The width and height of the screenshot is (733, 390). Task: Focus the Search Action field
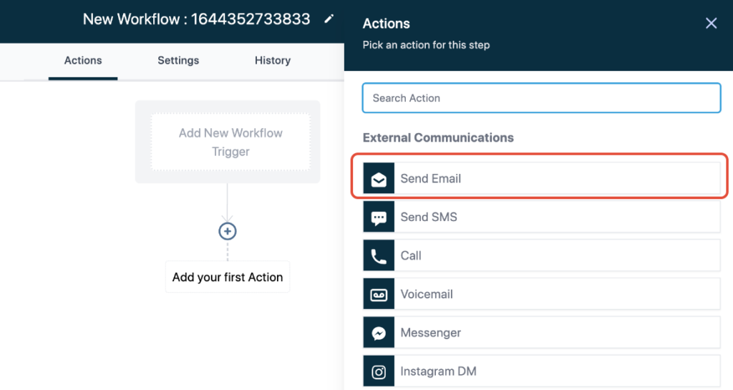541,98
